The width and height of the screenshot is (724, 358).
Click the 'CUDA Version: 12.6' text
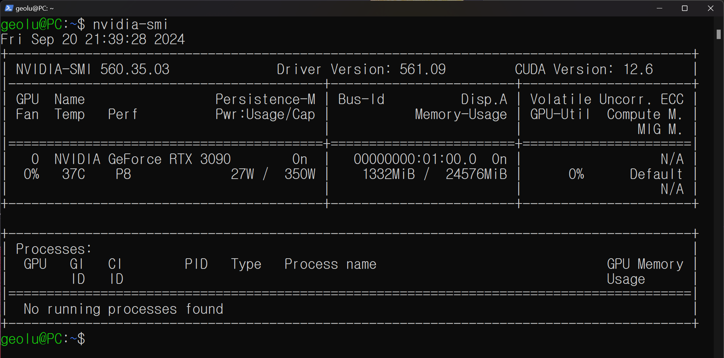pyautogui.click(x=584, y=69)
